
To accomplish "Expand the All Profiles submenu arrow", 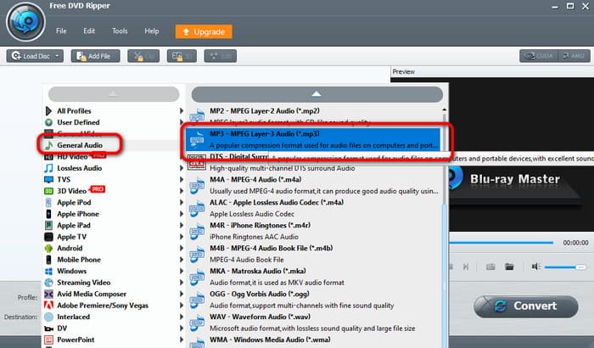I will (182, 110).
